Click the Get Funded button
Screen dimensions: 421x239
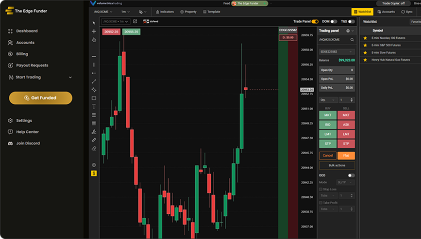[40, 98]
